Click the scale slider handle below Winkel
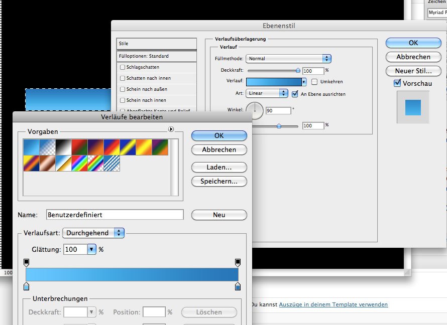The height and width of the screenshot is (325, 447). pos(279,126)
